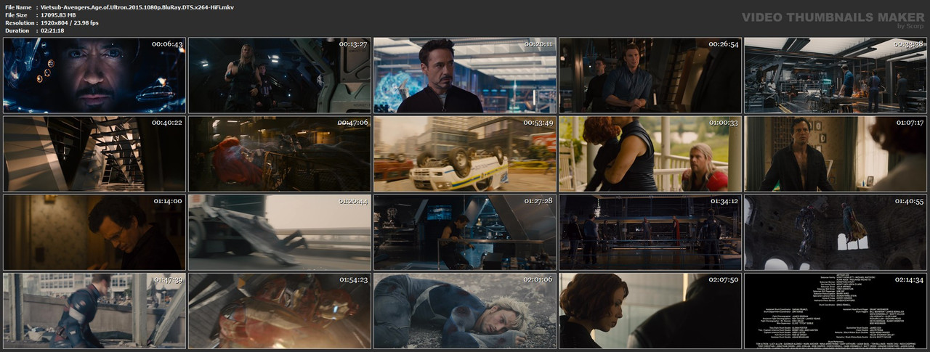Click the top-right lab scene thumbnail

836,75
